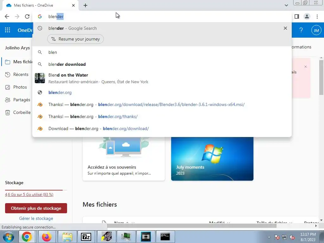Click the Resume your journey chip
The width and height of the screenshot is (324, 243).
coord(75,39)
